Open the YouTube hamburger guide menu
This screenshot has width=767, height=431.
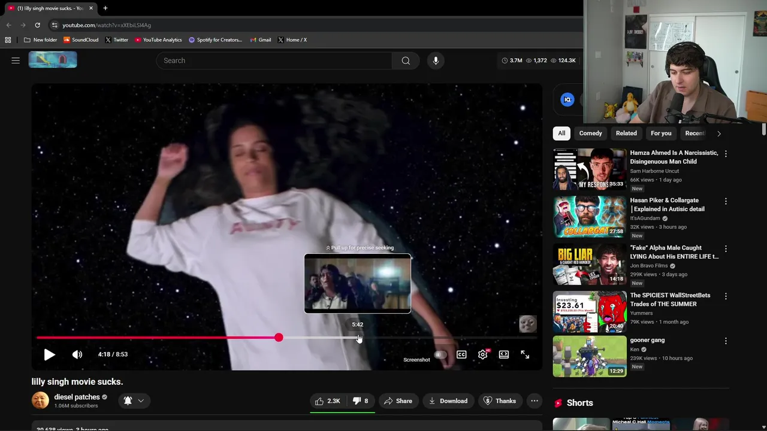tap(16, 60)
